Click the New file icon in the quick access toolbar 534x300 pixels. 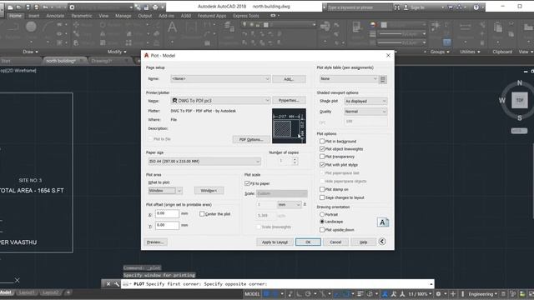(11, 7)
